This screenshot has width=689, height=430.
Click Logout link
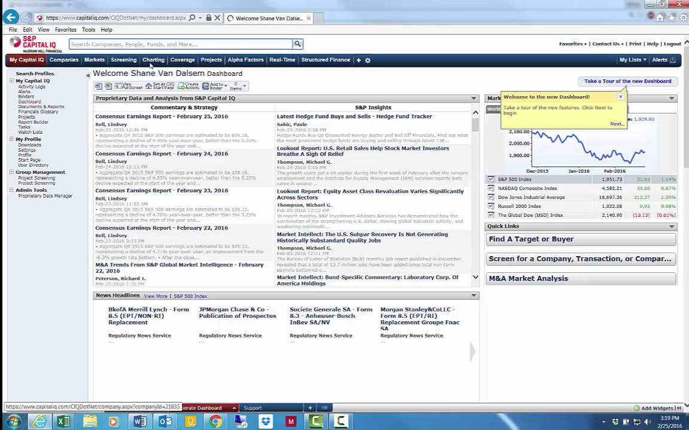tap(672, 44)
